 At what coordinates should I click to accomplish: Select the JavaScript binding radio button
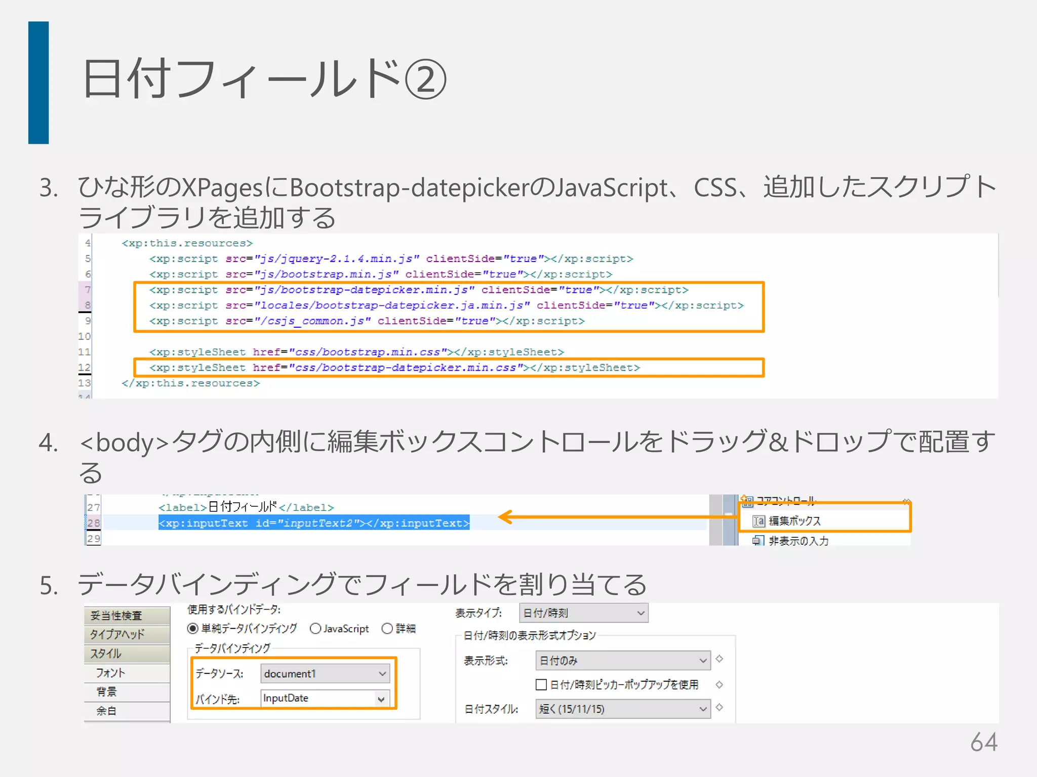[x=315, y=629]
